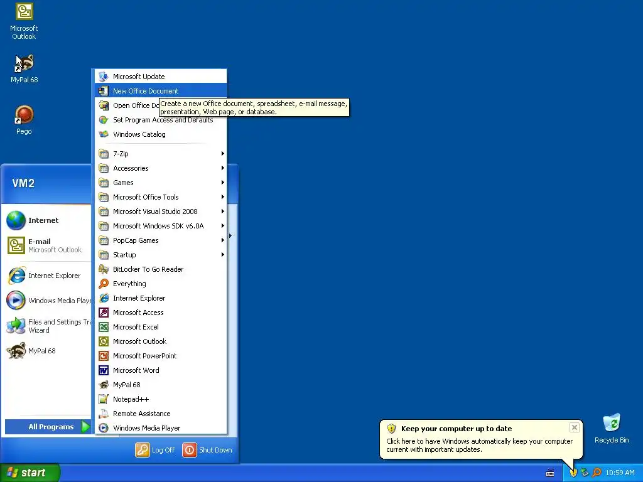Click the Microsoft Excel icon
This screenshot has height=482, width=643.
coord(104,326)
